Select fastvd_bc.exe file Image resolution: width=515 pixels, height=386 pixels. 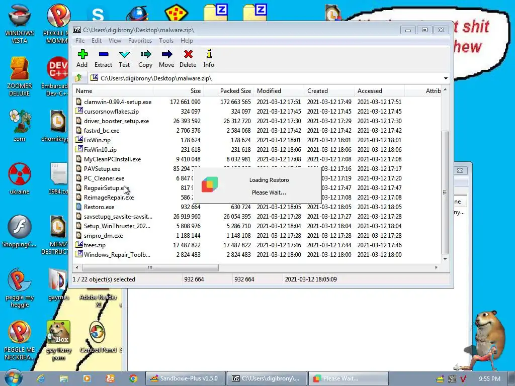click(98, 130)
